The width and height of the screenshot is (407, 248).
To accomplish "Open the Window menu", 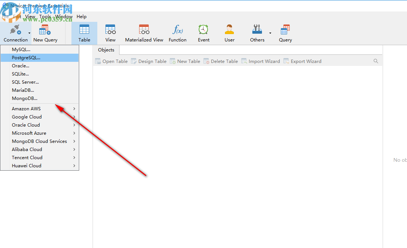I will coord(64,17).
